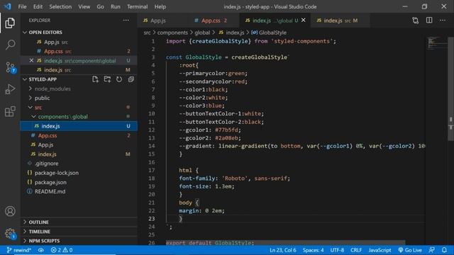The image size is (454, 255).
Task: Open the Terminal menu
Action: click(x=137, y=6)
